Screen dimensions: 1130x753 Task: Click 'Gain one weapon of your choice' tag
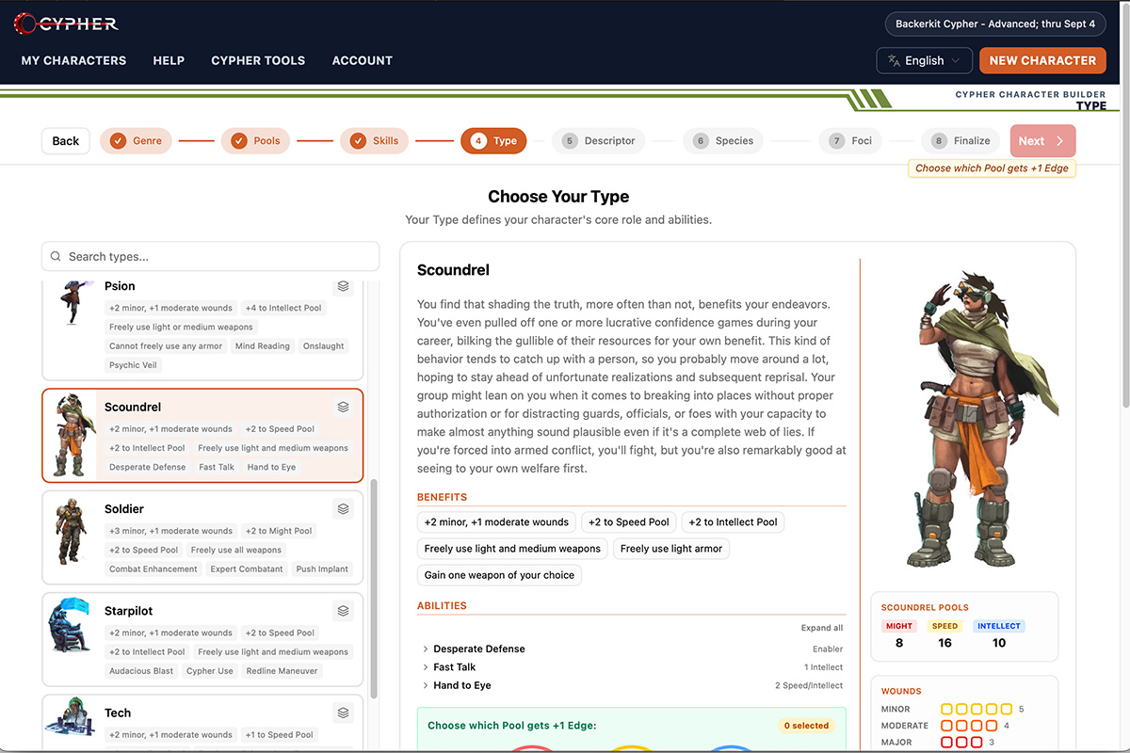[x=499, y=575]
